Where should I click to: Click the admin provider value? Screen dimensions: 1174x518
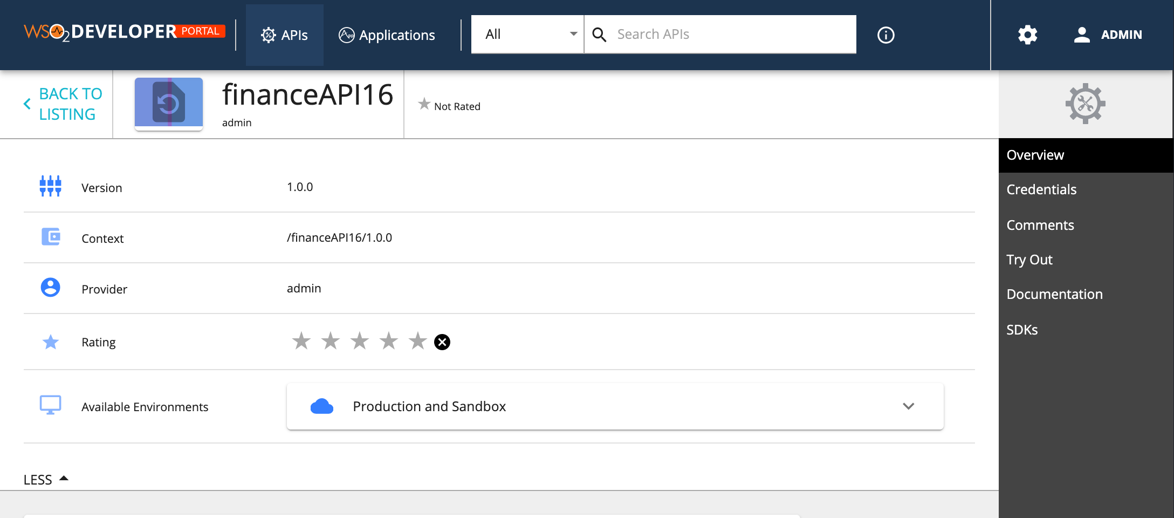coord(304,288)
